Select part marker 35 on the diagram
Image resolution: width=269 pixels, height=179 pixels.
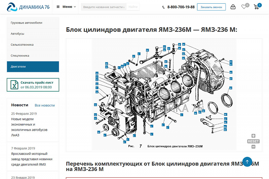[x=231, y=64]
